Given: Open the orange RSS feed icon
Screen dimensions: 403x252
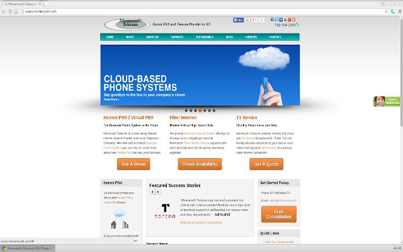Looking at the screenshot, I should point(293,20).
